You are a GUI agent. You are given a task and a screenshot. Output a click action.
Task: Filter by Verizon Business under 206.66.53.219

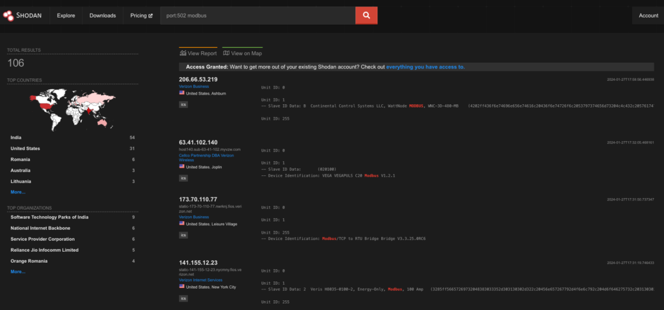click(194, 86)
